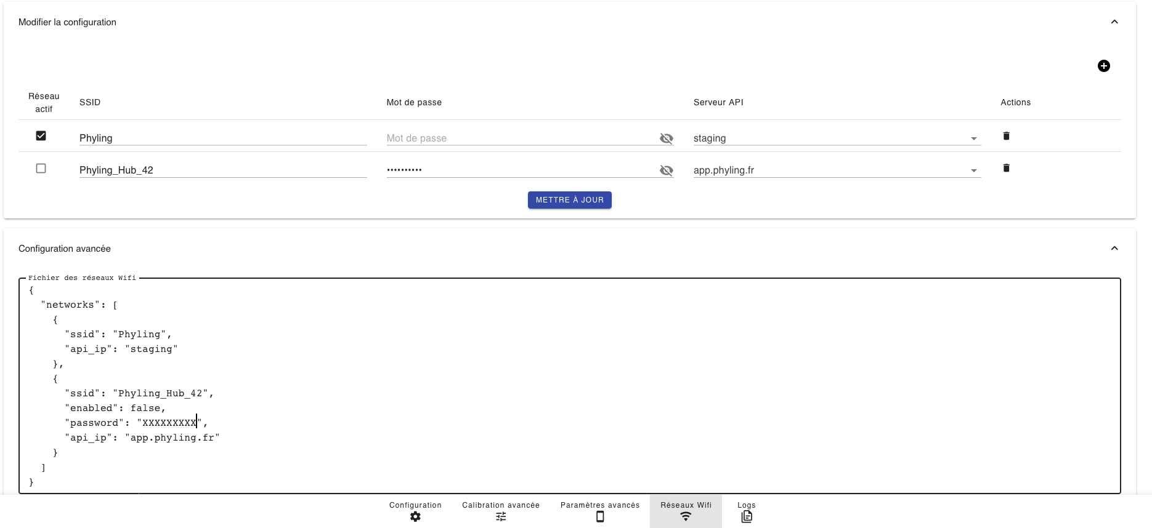Edit the Phyling_Hub_42 SSID field
The width and height of the screenshot is (1152, 528).
[x=223, y=170]
